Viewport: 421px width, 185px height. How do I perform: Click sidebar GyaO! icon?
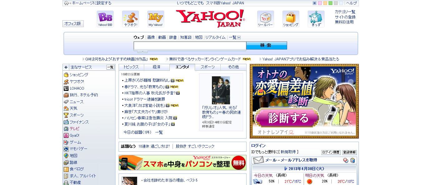click(x=66, y=135)
